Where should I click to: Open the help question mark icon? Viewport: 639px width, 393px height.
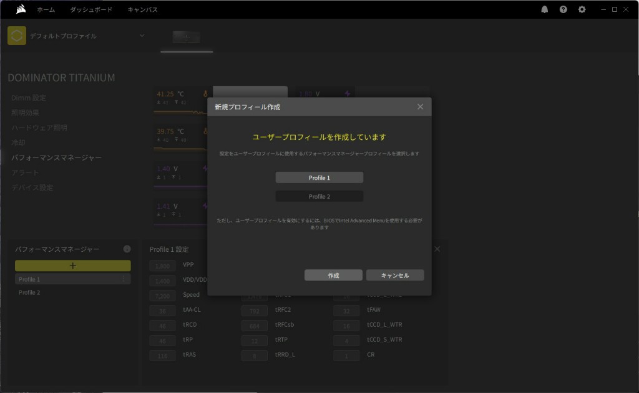point(563,9)
